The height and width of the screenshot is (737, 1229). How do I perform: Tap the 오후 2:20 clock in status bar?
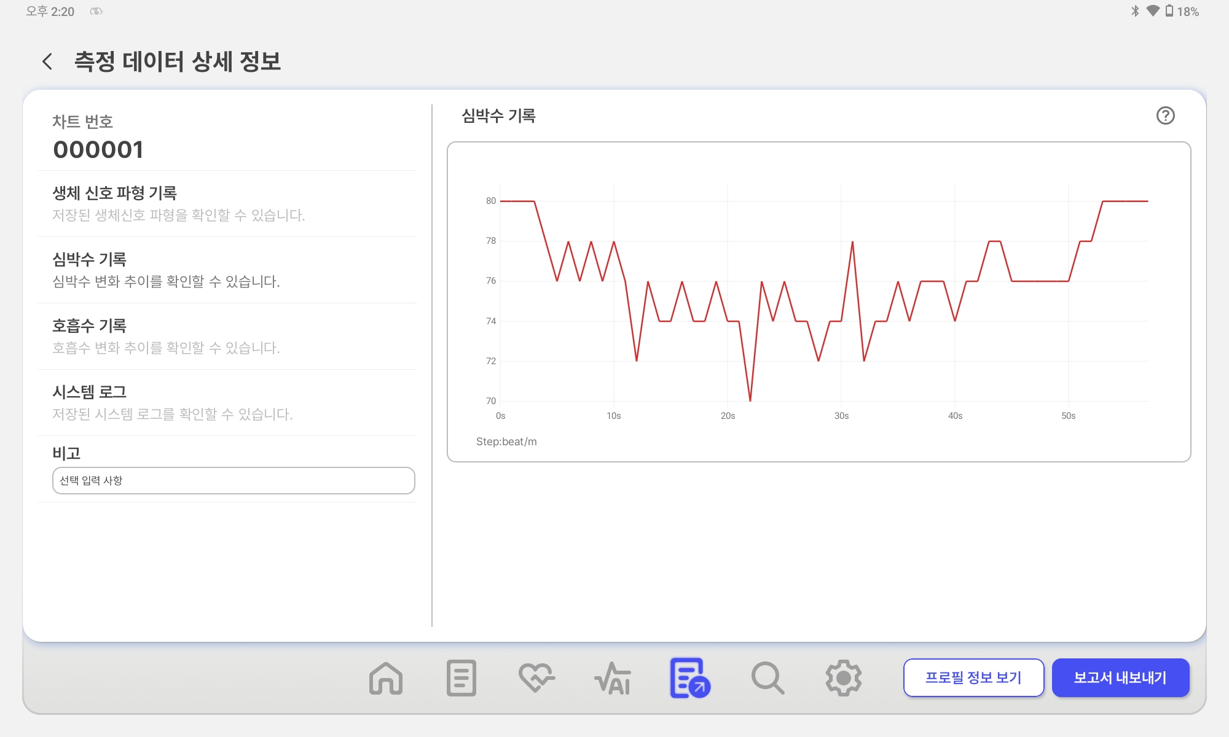click(50, 11)
